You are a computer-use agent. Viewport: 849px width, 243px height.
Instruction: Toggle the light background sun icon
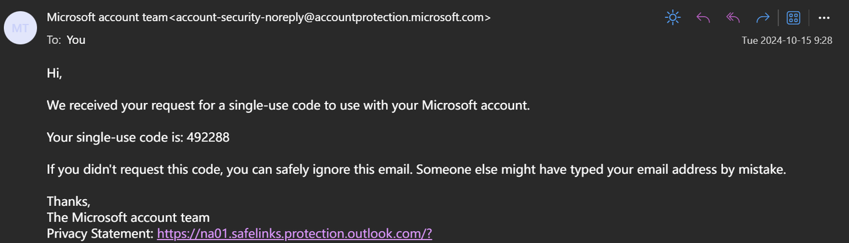tap(673, 18)
